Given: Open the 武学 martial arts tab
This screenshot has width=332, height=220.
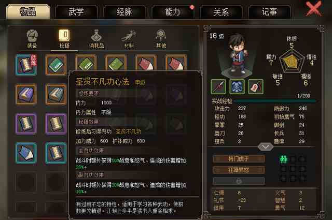Looking at the screenshot, I should [76, 11].
